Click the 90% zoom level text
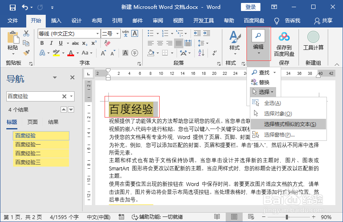343x222 pixels. [326, 217]
